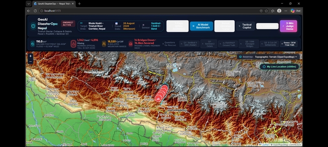This screenshot has width=328, height=147.
Task: Click the GeoAI DisasterOps shield logo icon
Action: click(x=33, y=26)
